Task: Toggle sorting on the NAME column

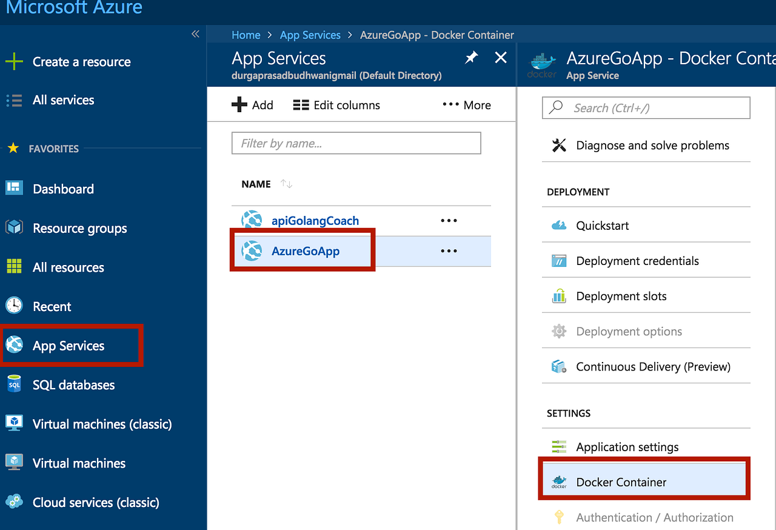Action: tap(286, 184)
